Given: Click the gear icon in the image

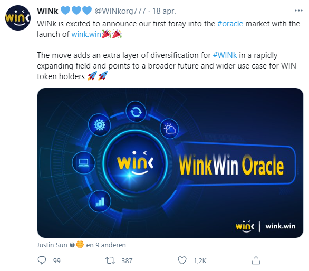Looking at the screenshot, I should 99,125.
